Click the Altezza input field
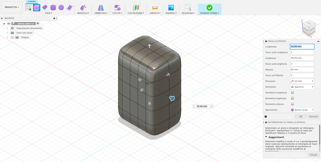 (x=302, y=70)
